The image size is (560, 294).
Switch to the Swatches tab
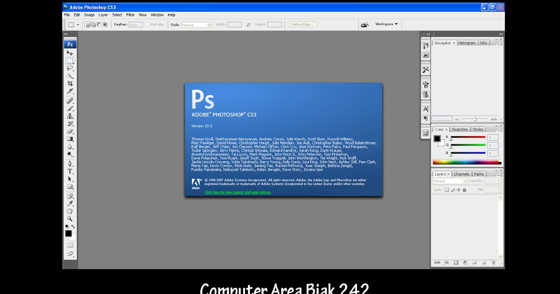pyautogui.click(x=460, y=129)
